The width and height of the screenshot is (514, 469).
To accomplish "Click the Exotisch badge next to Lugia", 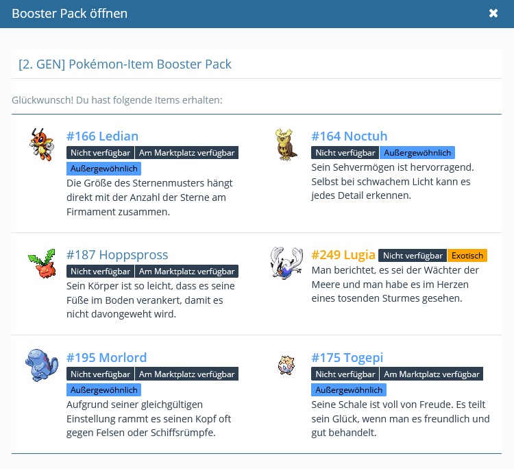I will click(467, 256).
